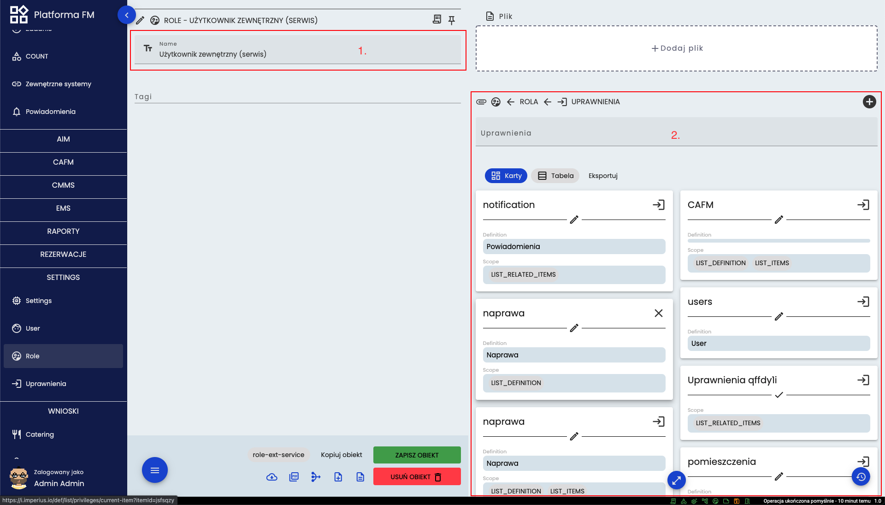The image size is (885, 505).
Task: Click the Kopiuj obiekt copy button
Action: click(342, 455)
